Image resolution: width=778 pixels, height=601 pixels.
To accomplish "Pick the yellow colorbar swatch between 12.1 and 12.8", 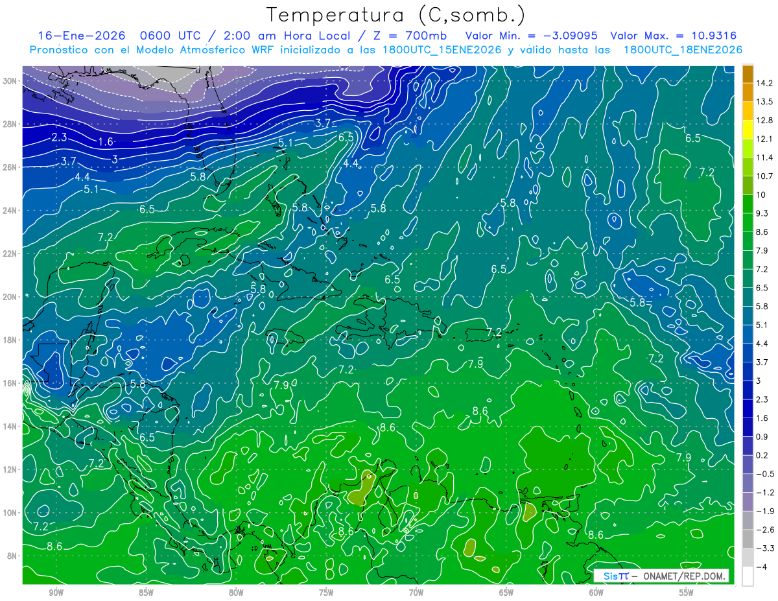I will point(748,130).
